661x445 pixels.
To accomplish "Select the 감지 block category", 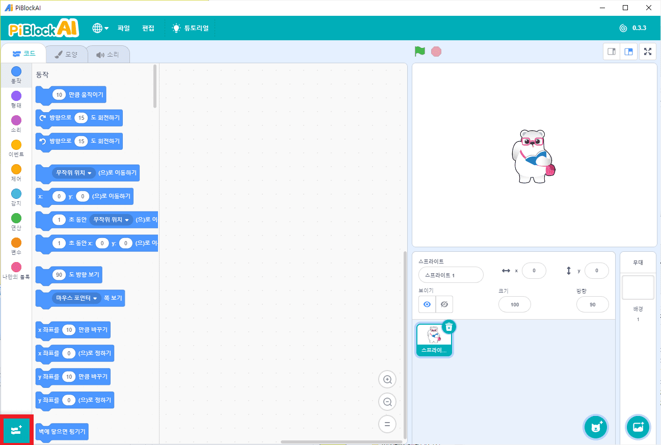I will (x=16, y=197).
